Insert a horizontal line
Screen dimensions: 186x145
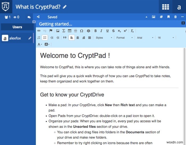[x=75, y=31]
